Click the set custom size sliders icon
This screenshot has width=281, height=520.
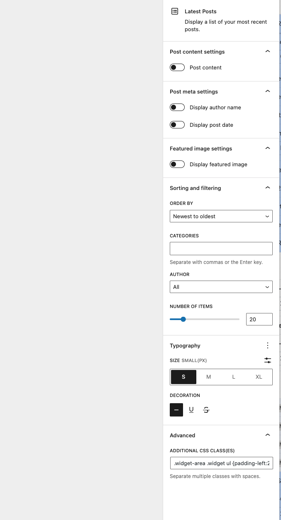(x=268, y=360)
